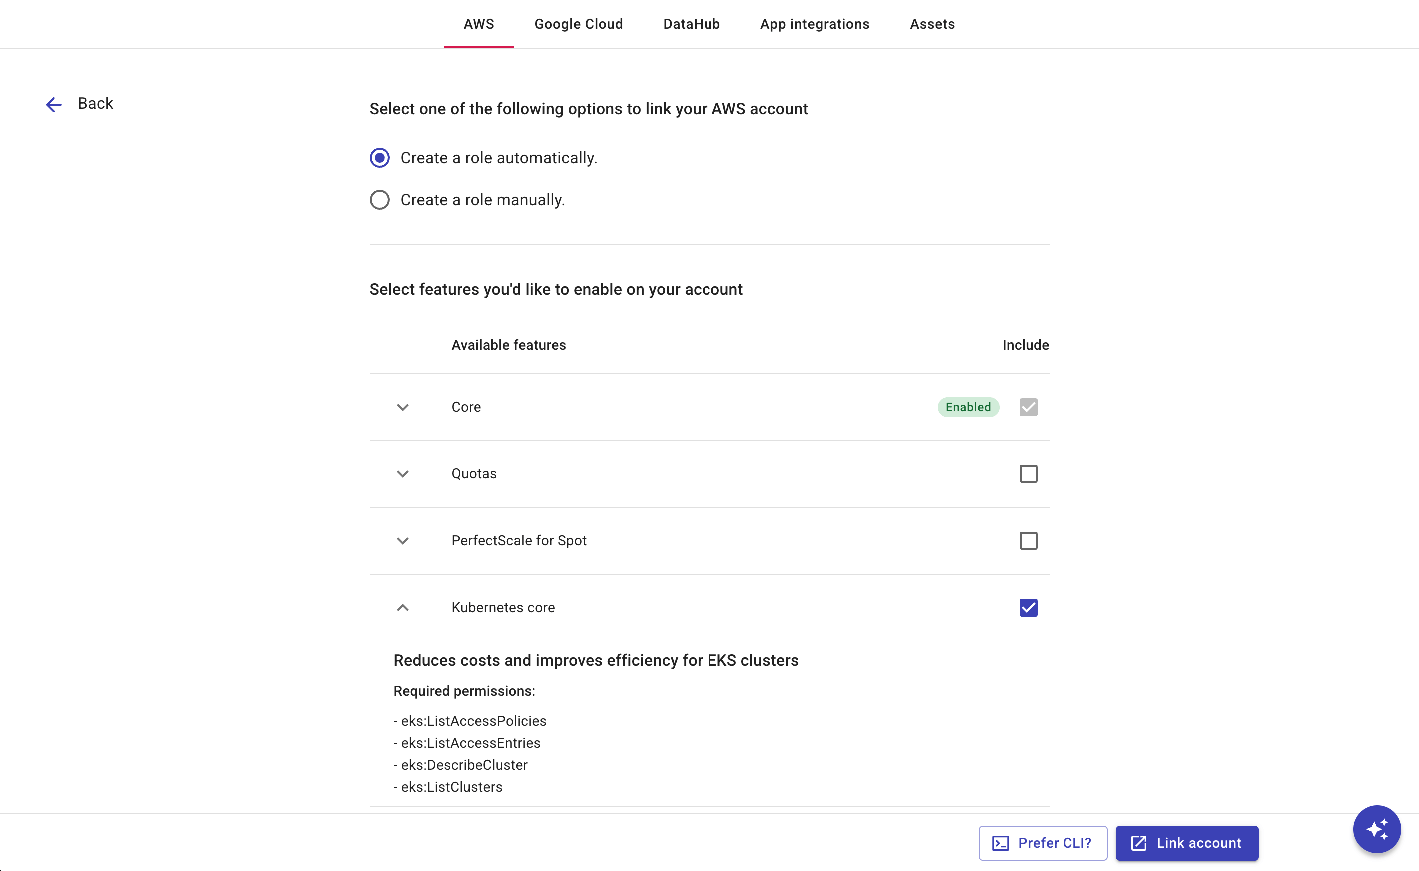Switch to the Google Cloud tab

(578, 24)
